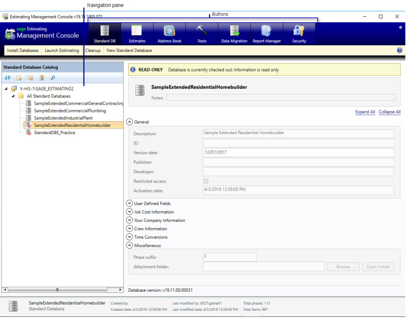Click the Collapse All link
The height and width of the screenshot is (318, 406).
[x=389, y=112]
